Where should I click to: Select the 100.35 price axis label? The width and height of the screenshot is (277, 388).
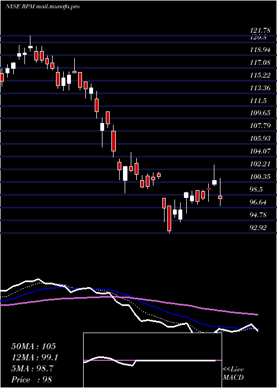pyautogui.click(x=260, y=177)
